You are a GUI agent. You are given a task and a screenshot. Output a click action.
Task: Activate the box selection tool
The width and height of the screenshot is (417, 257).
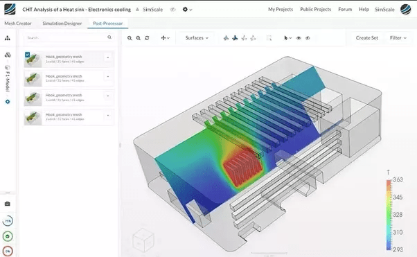269,38
